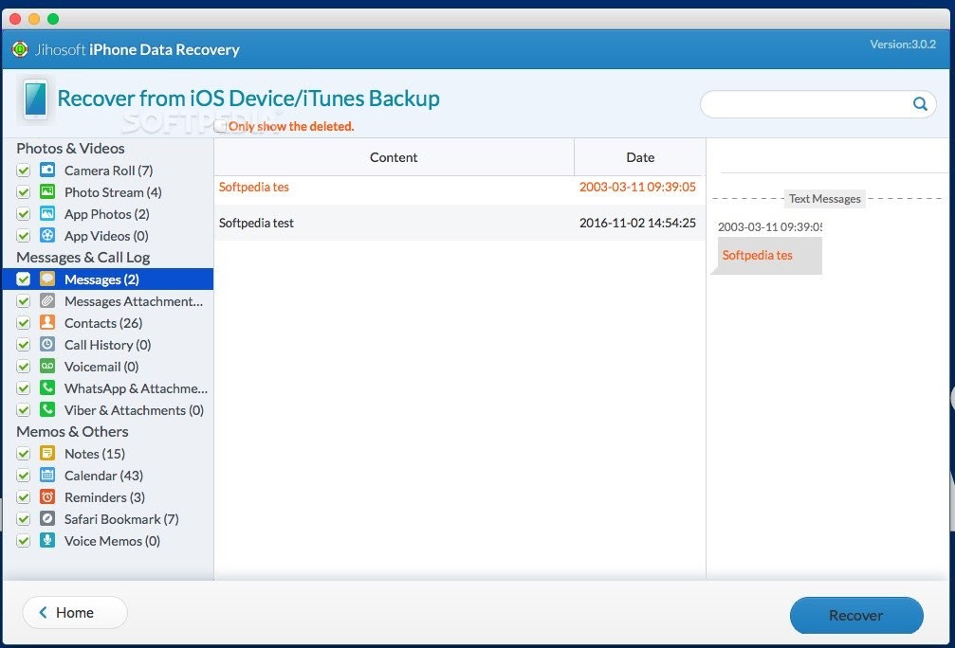Open Voicemail (0) category
Screen dimensions: 955x648
click(101, 367)
